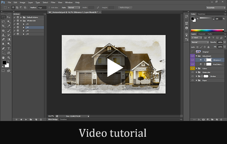Viewport: 227px width, 144px height.
Task: Expand the Strokes layer group
Action: (x=197, y=76)
